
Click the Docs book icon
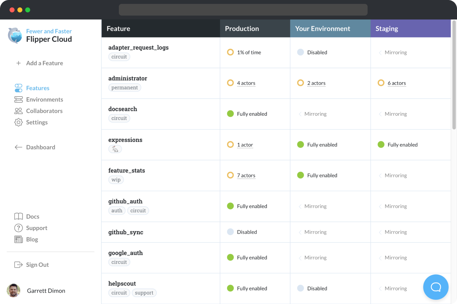click(x=18, y=217)
